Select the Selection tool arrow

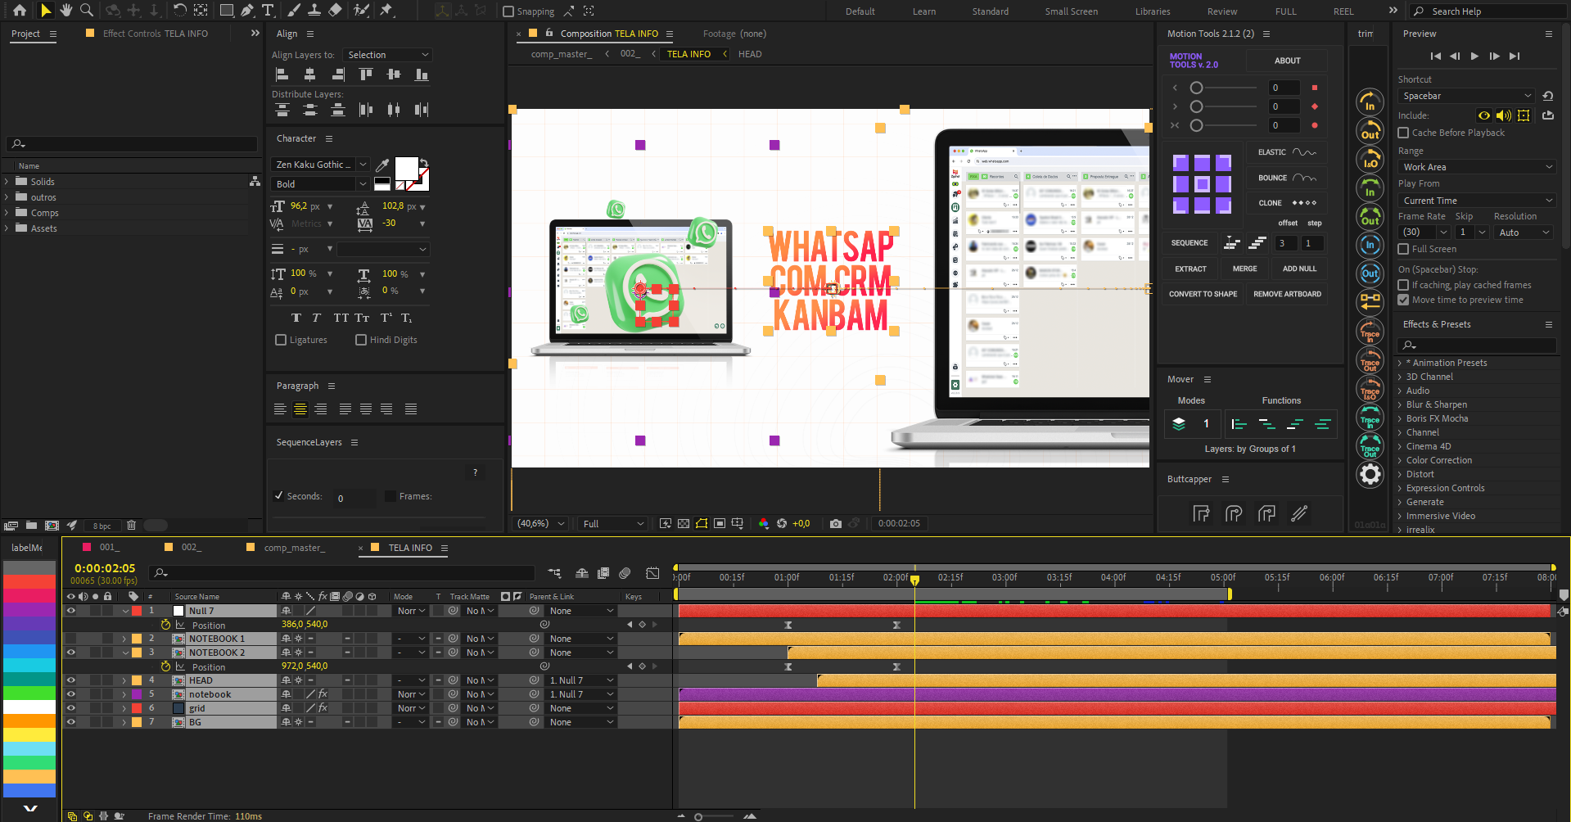(x=46, y=11)
